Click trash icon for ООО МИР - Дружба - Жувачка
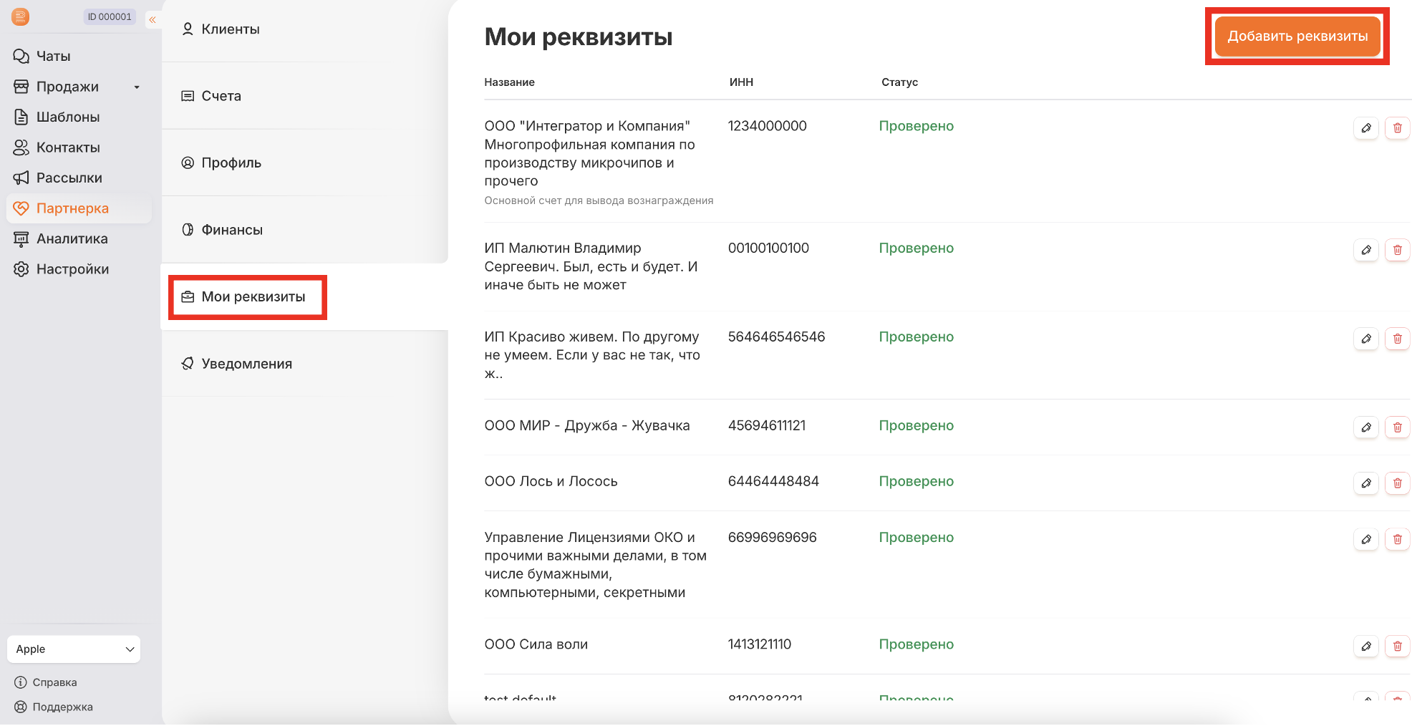Image resolution: width=1412 pixels, height=726 pixels. [x=1397, y=427]
